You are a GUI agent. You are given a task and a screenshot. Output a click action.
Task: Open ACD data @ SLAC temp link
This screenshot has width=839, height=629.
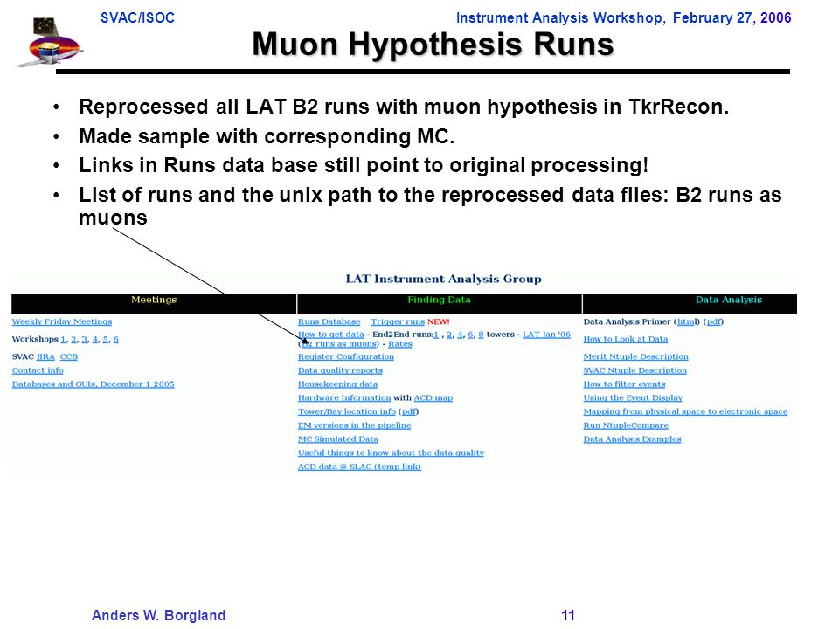click(359, 467)
